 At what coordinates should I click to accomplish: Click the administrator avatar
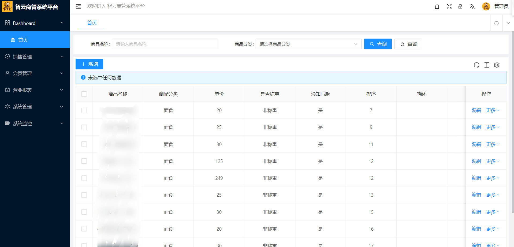click(x=486, y=6)
